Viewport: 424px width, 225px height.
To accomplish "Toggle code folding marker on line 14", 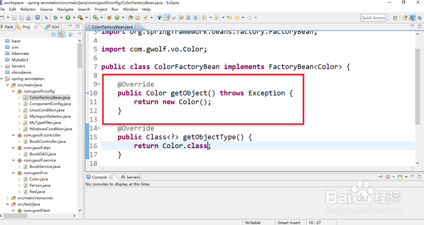I will click(99, 128).
